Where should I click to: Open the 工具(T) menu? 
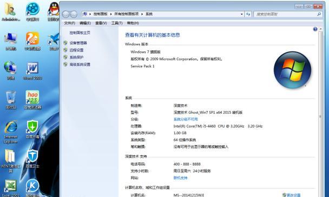[x=117, y=23]
